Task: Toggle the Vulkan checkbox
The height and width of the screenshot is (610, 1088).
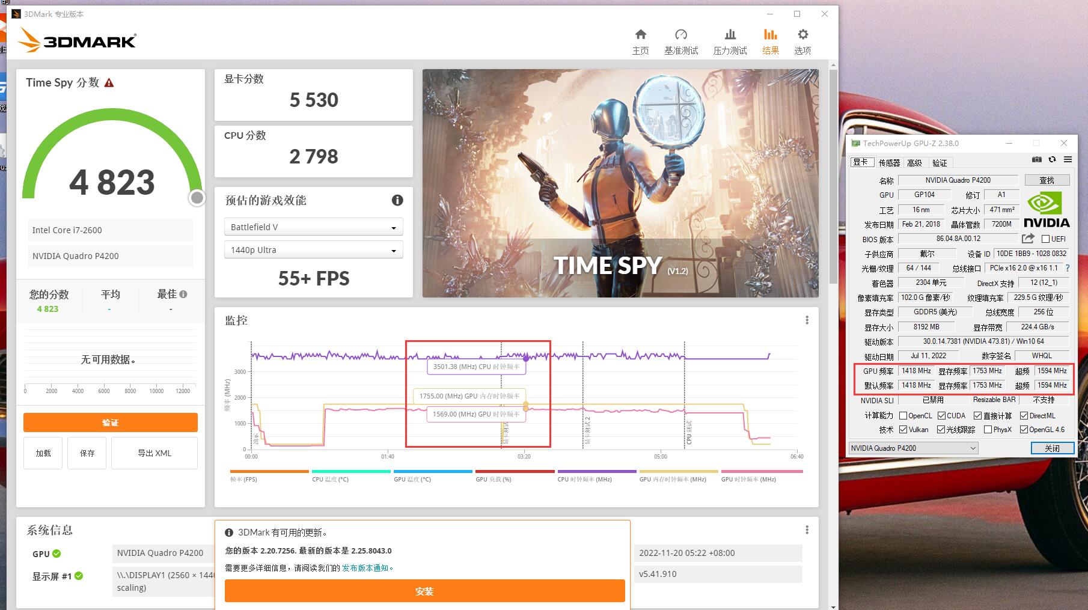Action: tap(903, 430)
